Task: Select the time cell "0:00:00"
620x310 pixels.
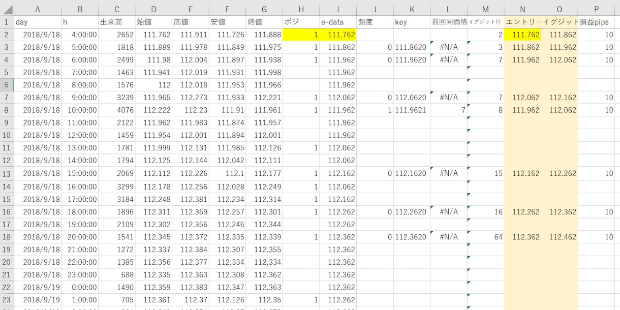Action: tap(80, 287)
